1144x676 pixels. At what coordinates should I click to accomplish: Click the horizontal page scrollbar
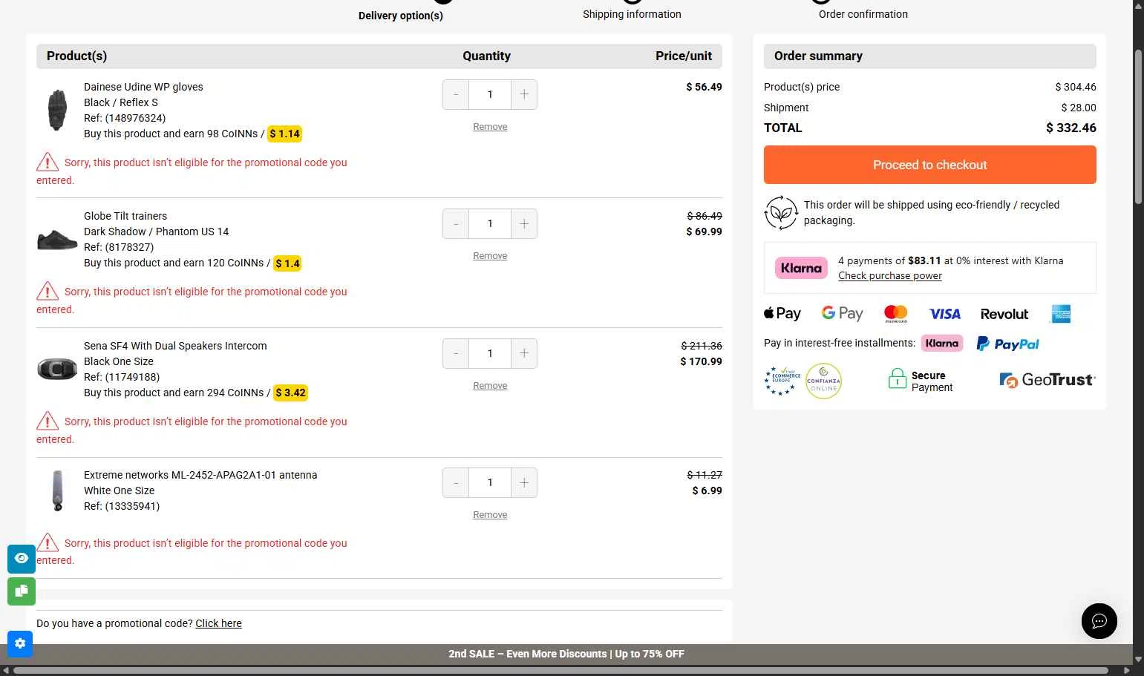pyautogui.click(x=560, y=670)
